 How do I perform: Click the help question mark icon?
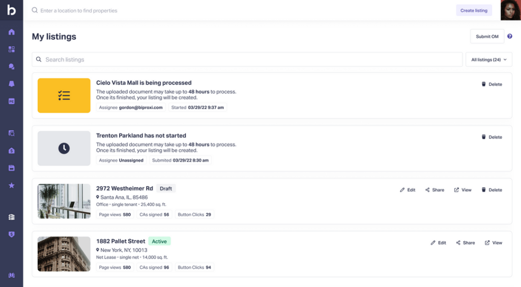point(510,37)
